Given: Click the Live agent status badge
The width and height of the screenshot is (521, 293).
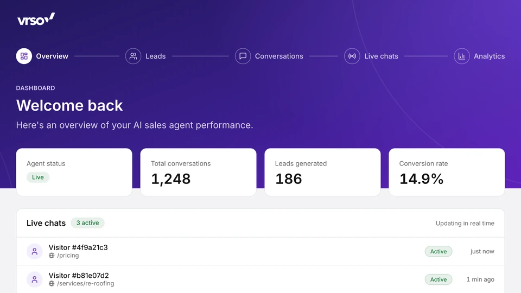Looking at the screenshot, I should point(38,177).
